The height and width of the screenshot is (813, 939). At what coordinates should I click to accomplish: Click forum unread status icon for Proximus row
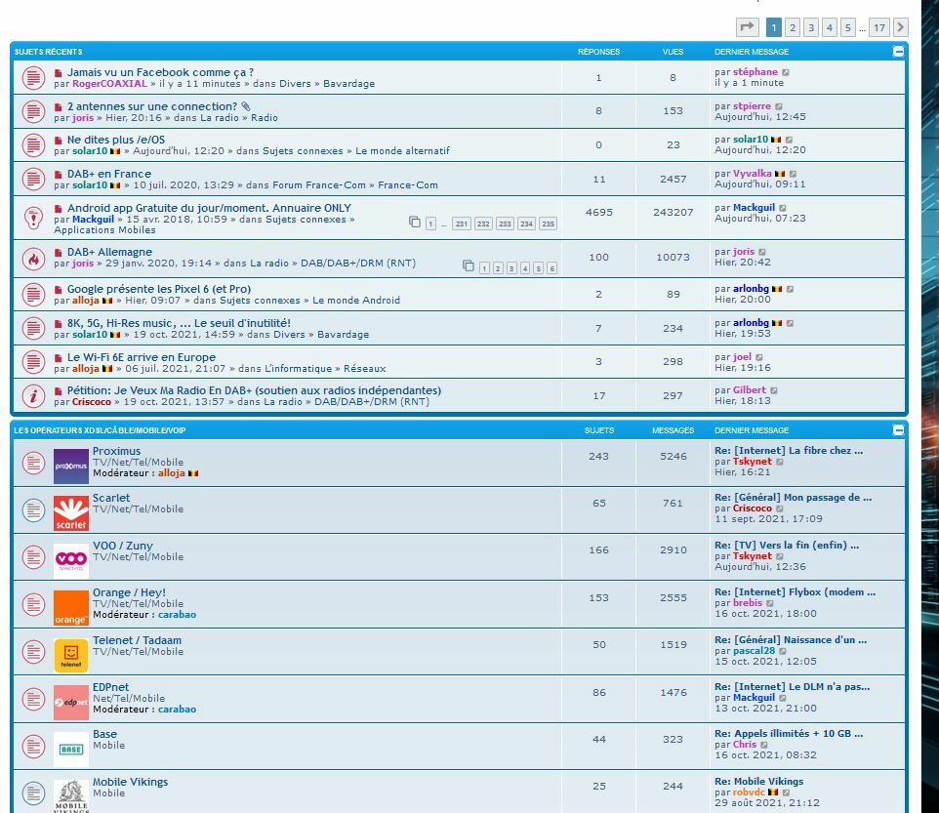(x=33, y=463)
